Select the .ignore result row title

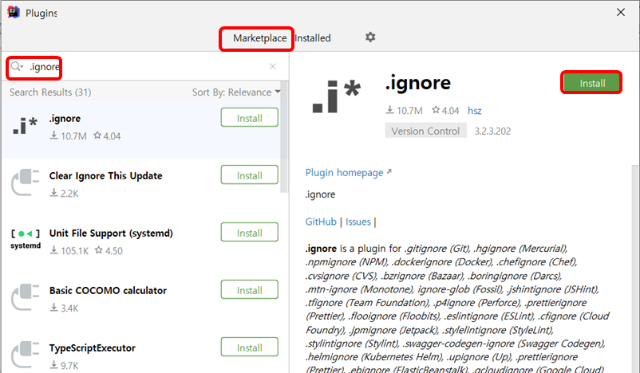[65, 118]
